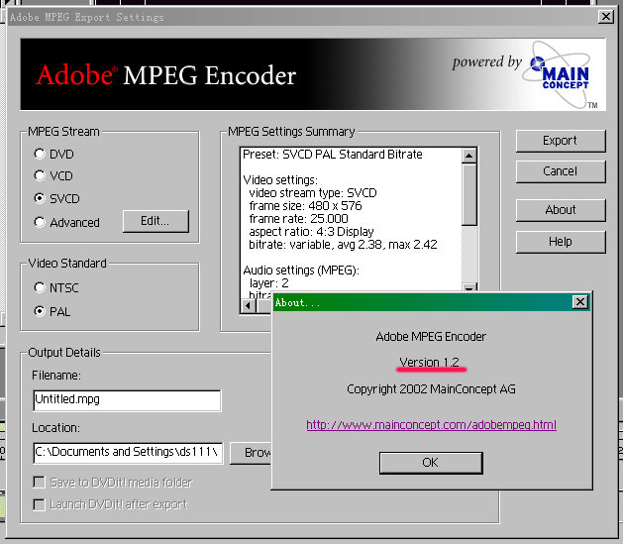Click the Export button
The height and width of the screenshot is (545, 623).
click(561, 141)
